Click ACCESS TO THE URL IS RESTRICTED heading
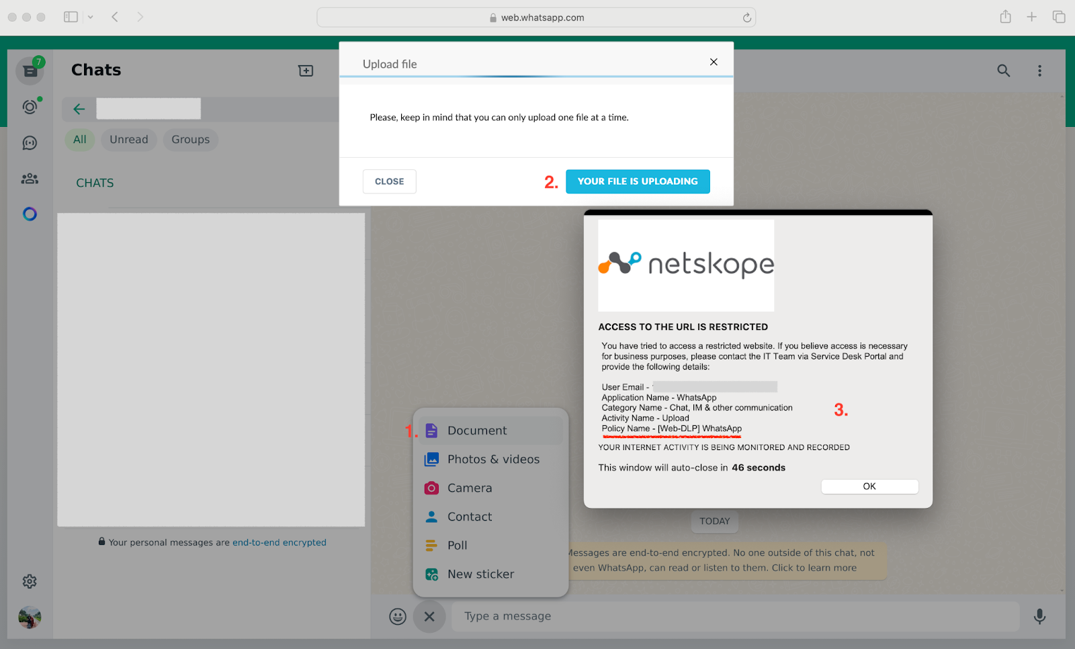This screenshot has width=1075, height=649. 683,327
